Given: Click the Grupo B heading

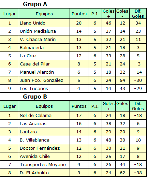Looking at the screenshot, I should pos(35,97).
